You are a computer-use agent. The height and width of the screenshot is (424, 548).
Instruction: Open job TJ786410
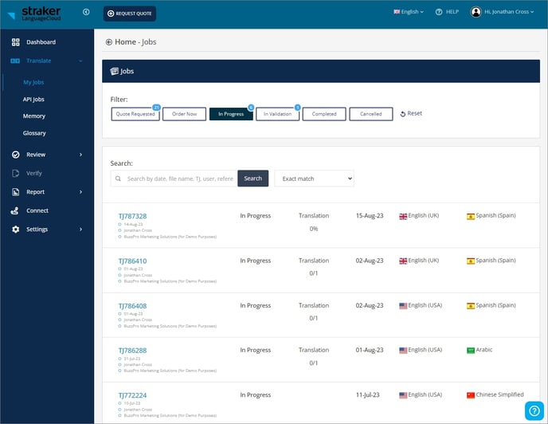[x=132, y=261]
